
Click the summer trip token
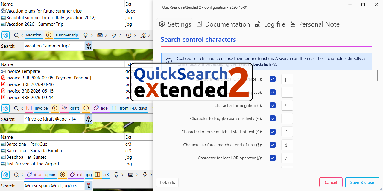pyautogui.click(x=67, y=35)
